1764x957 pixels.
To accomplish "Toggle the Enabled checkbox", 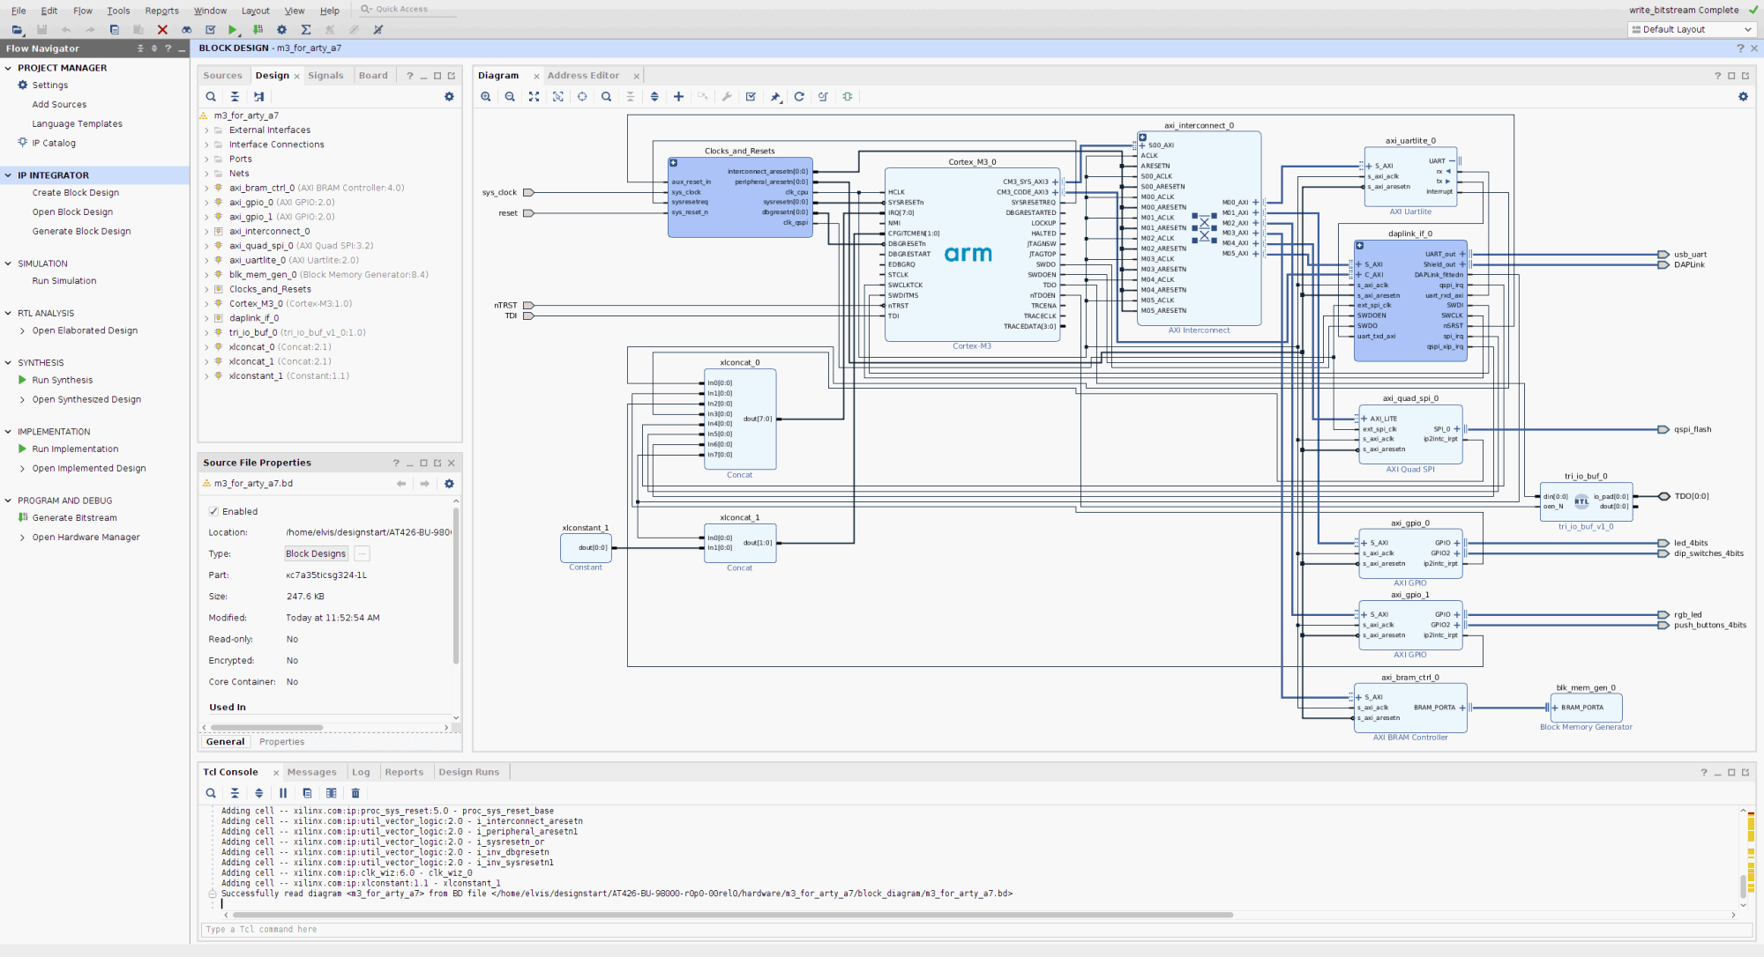I will pyautogui.click(x=213, y=511).
